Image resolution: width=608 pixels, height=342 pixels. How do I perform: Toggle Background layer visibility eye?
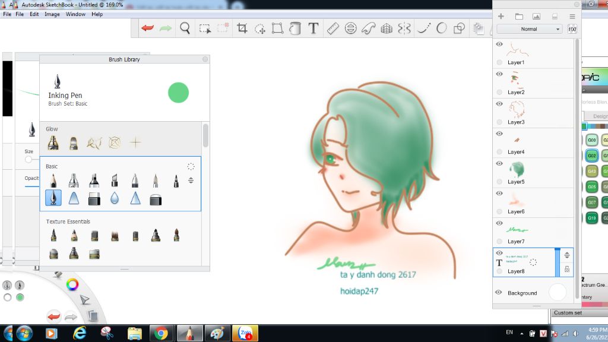[x=499, y=292]
